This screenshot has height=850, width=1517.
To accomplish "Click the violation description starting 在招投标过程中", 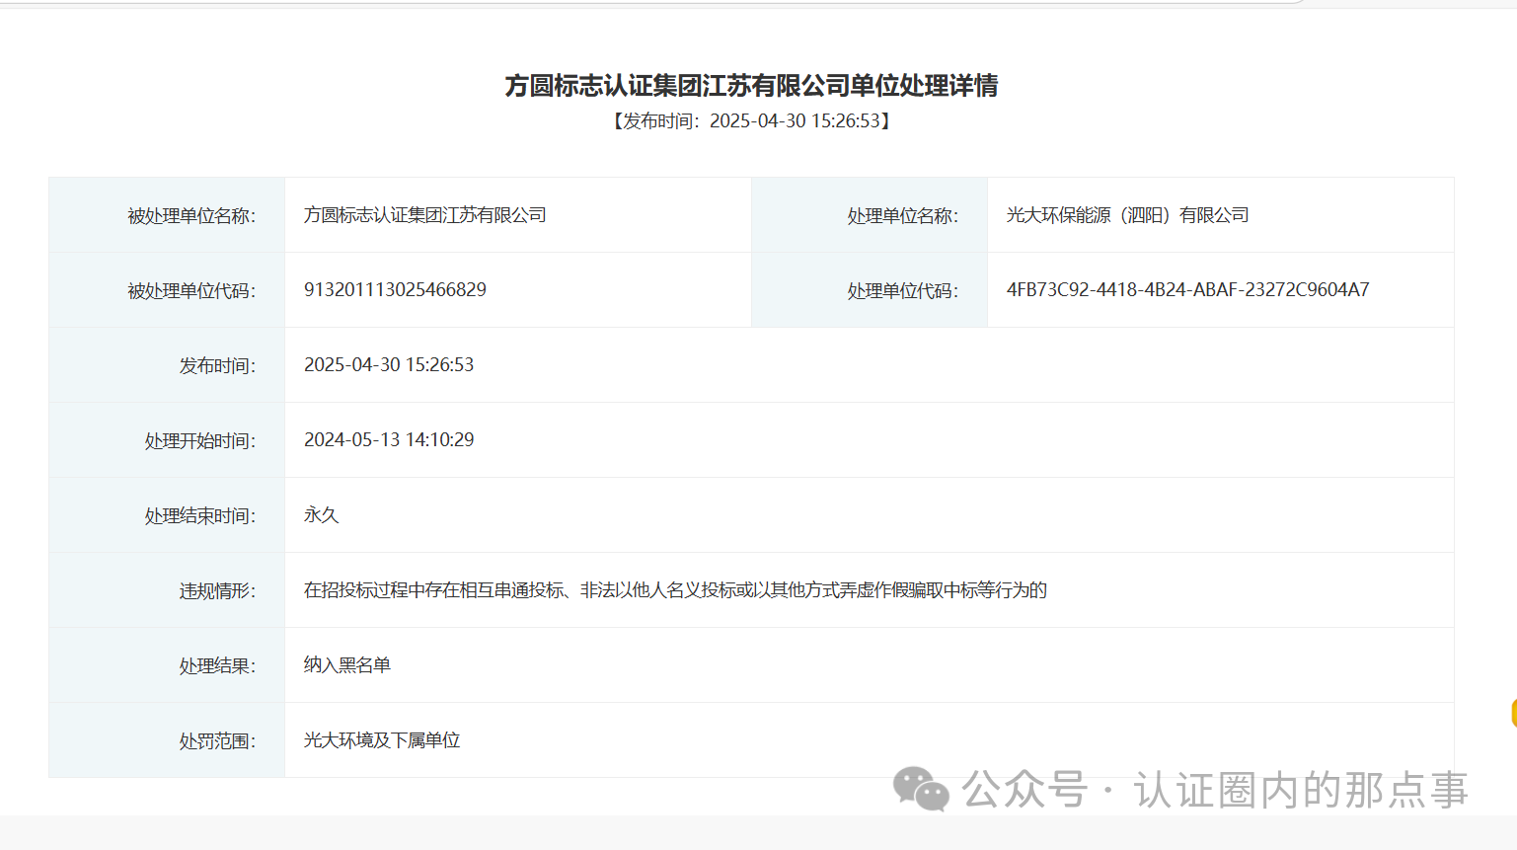I will click(x=675, y=589).
